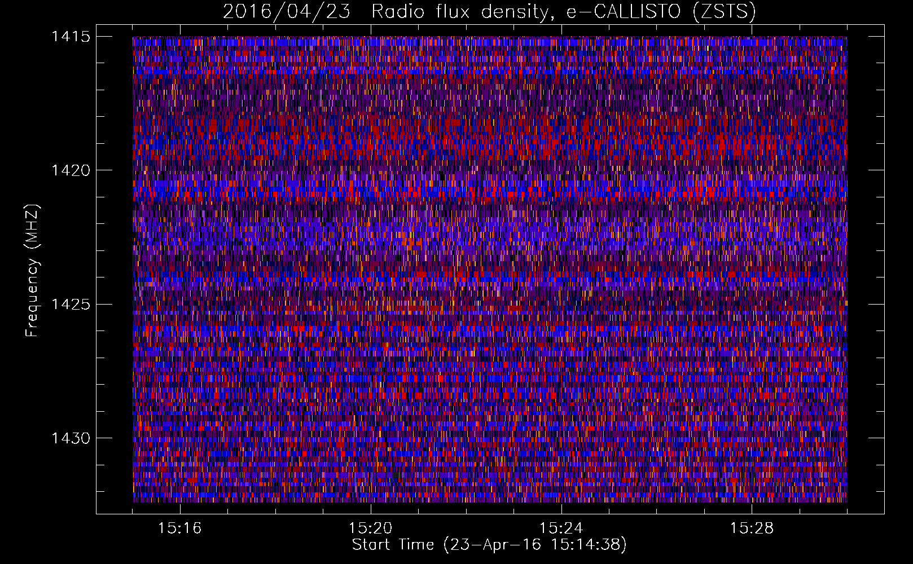
Task: Click the 1415 frequency tick label
Action: tap(71, 37)
